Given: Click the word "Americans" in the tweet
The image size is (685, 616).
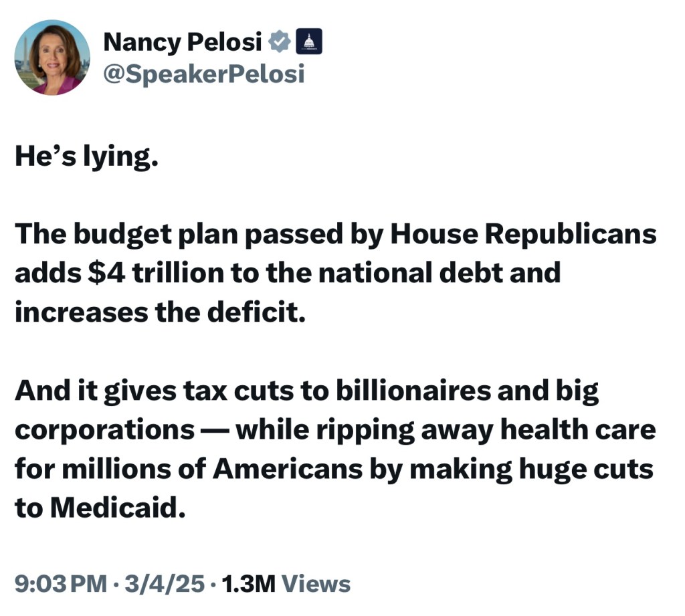Looking at the screenshot, I should click(287, 470).
